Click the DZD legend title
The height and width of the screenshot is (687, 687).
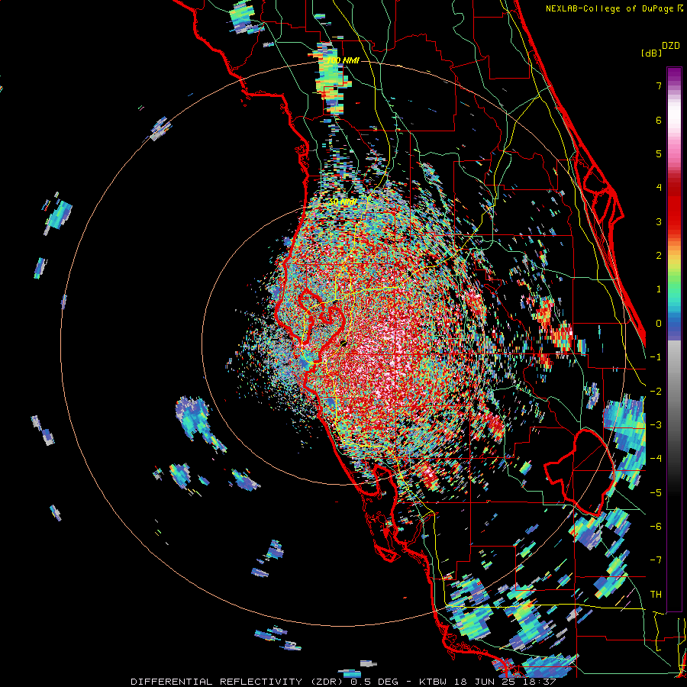point(671,46)
